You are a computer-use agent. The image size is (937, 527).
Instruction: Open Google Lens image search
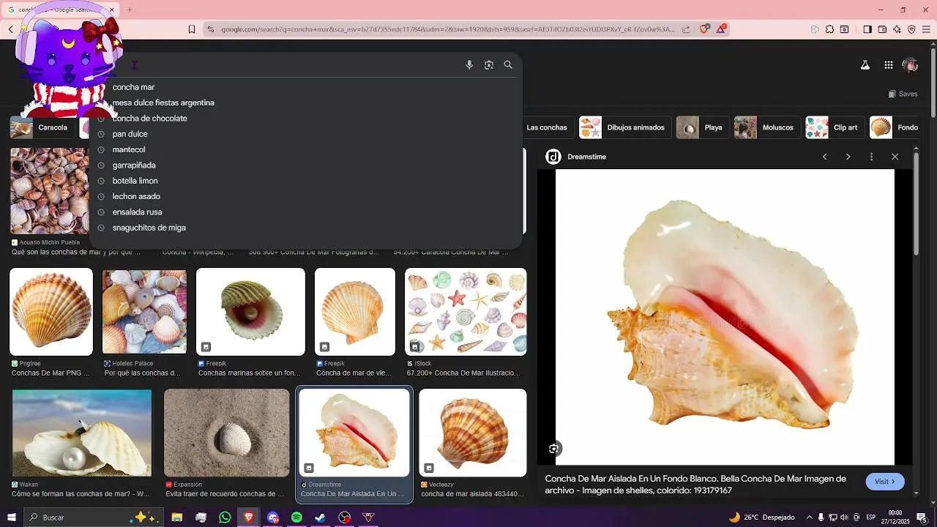(x=489, y=65)
